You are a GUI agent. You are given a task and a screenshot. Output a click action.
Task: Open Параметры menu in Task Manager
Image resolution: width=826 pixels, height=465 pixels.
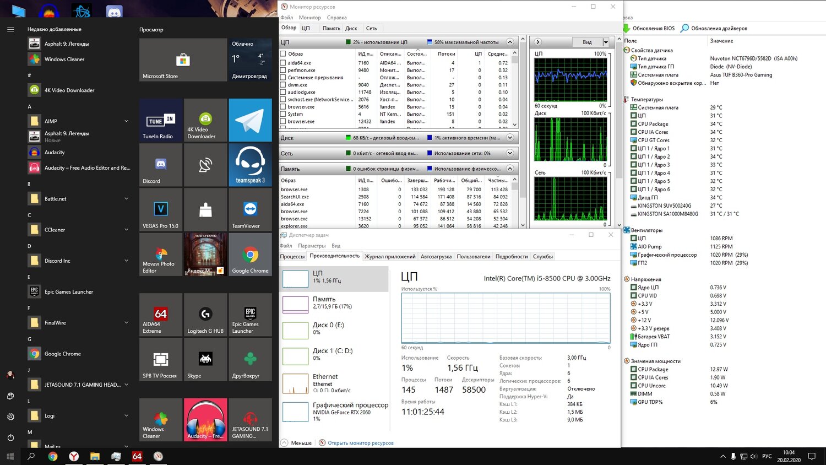312,246
